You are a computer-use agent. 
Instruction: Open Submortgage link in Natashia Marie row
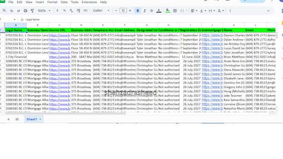coord(212,108)
